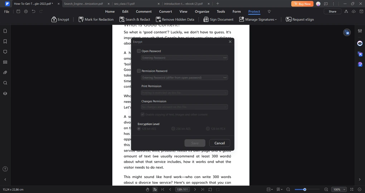The height and width of the screenshot is (193, 365).
Task: Open the File menu
Action: [7, 12]
